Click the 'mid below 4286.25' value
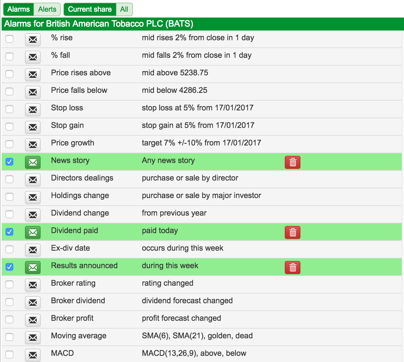 coord(174,90)
